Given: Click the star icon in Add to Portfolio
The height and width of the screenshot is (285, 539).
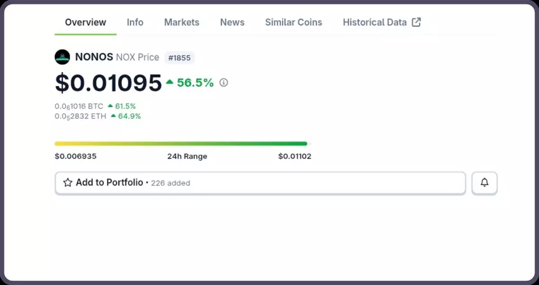Looking at the screenshot, I should (x=68, y=182).
